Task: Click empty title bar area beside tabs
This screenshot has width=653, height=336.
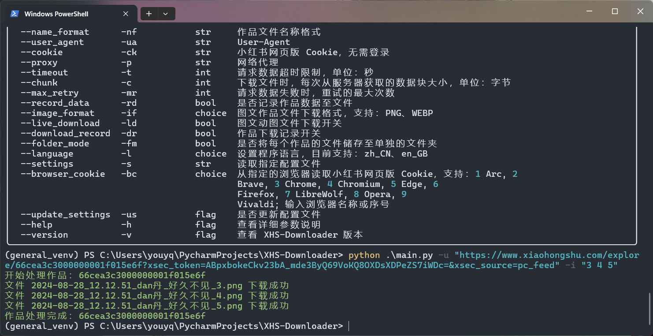Action: [x=352, y=12]
